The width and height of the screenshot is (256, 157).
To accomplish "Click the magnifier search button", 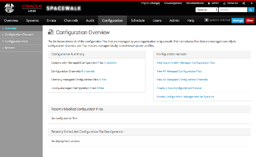I will coord(251,10).
